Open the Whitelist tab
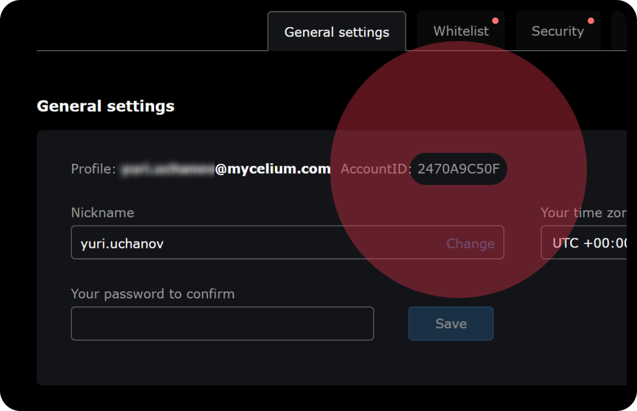 460,31
